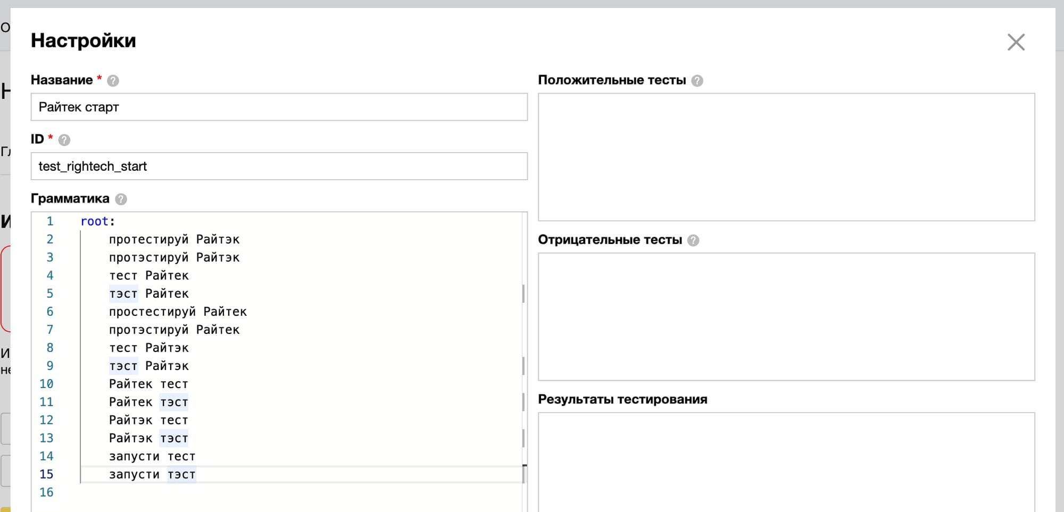This screenshot has height=512, width=1064.
Task: Open the Грамматика help tooltip icon
Action: coord(121,199)
